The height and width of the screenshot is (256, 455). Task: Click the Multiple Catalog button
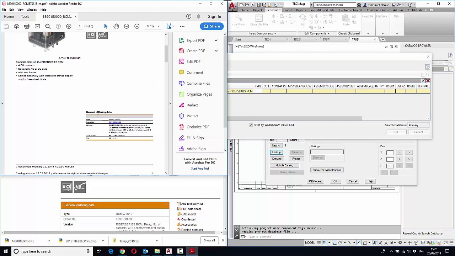click(284, 166)
